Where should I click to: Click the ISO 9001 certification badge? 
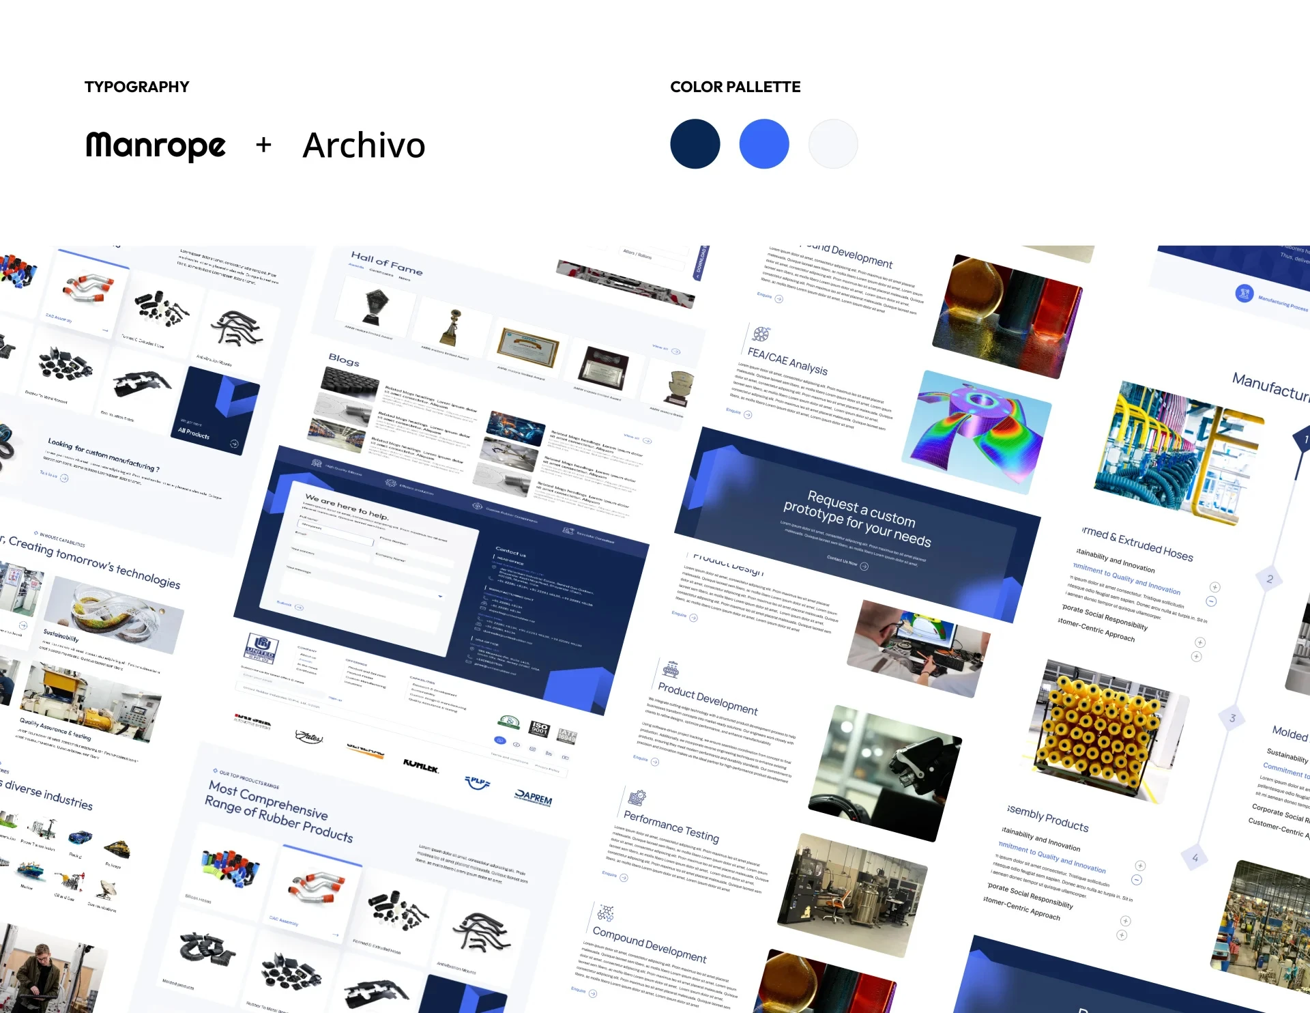tap(540, 728)
